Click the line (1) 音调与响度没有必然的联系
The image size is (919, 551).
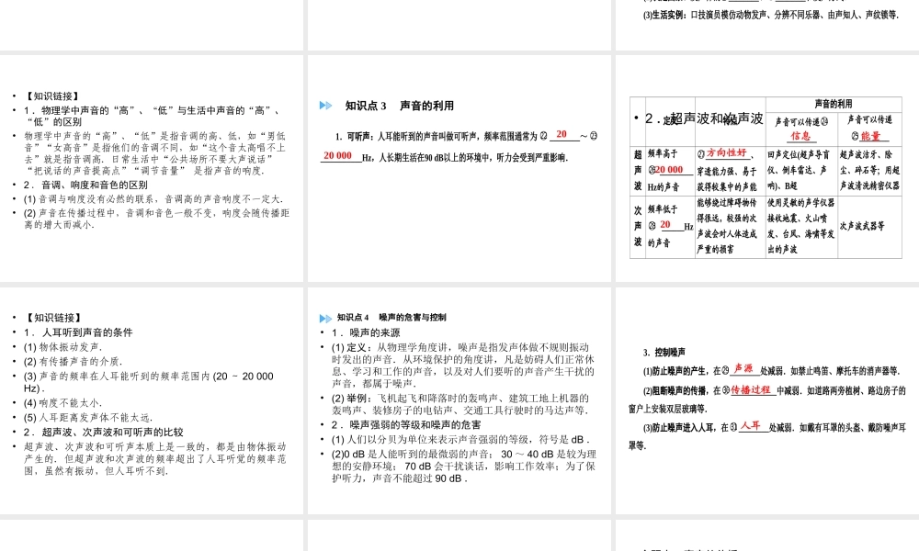[153, 199]
